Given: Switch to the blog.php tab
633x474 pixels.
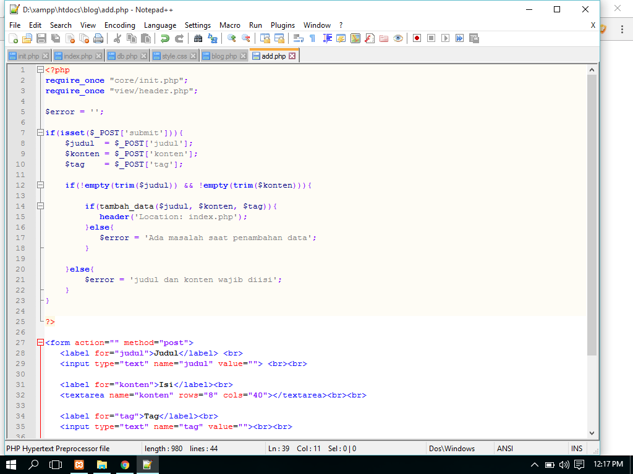Looking at the screenshot, I should 224,56.
